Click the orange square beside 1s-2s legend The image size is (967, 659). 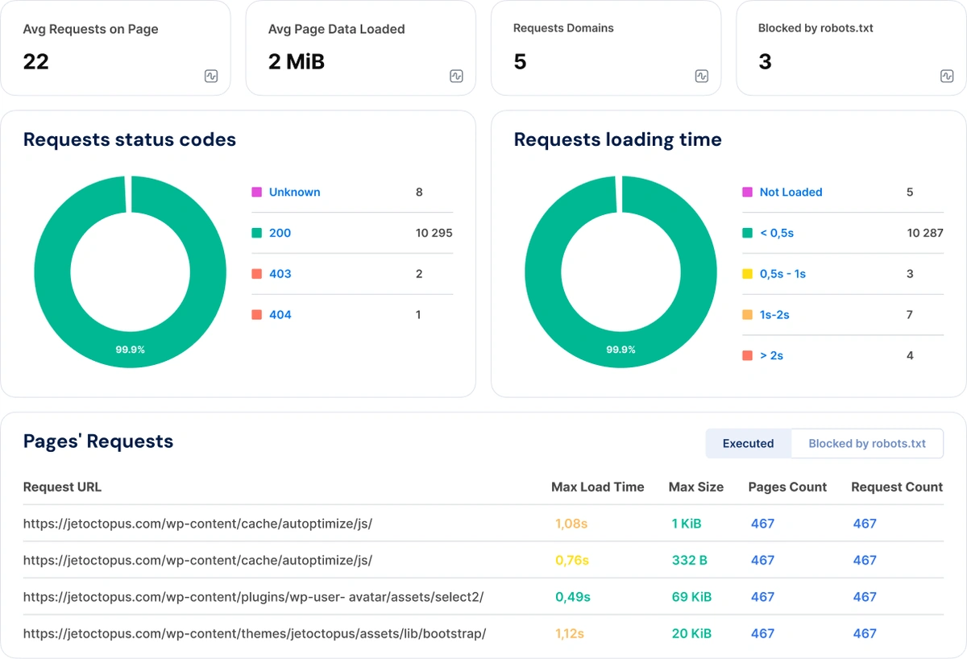click(x=745, y=314)
